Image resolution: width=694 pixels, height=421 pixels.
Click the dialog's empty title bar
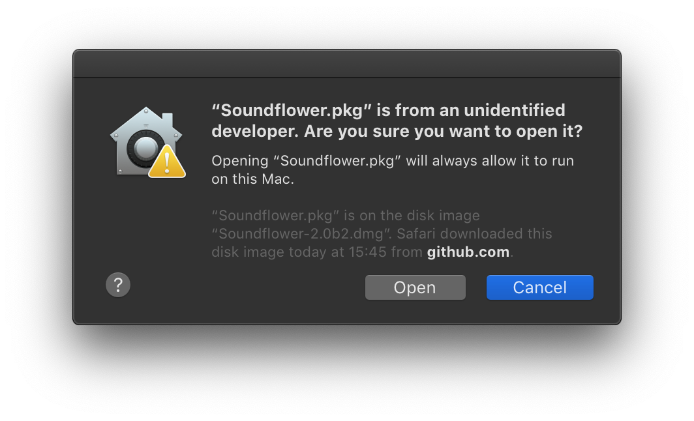(346, 64)
